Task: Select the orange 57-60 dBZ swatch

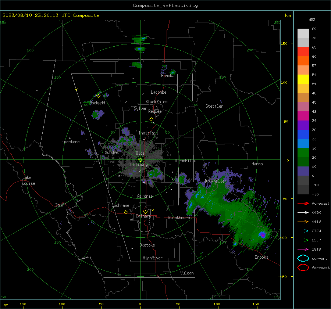Action: click(x=303, y=61)
